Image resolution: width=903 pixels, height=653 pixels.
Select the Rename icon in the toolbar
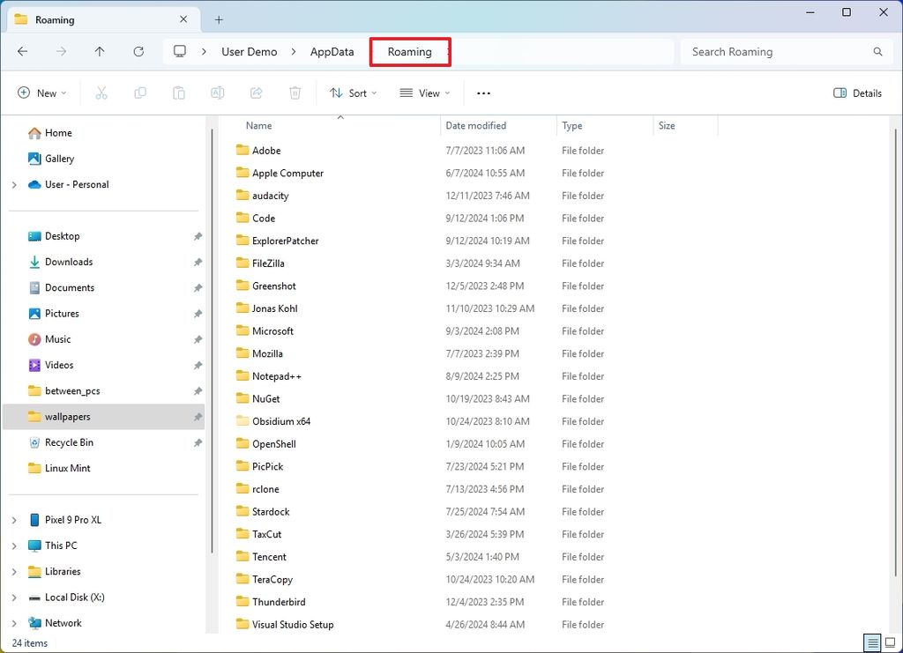click(x=218, y=93)
